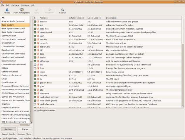Viewport: 185px width, 140px height.
Task: Mark the fbset package status checkbox
Action: tap(35, 68)
